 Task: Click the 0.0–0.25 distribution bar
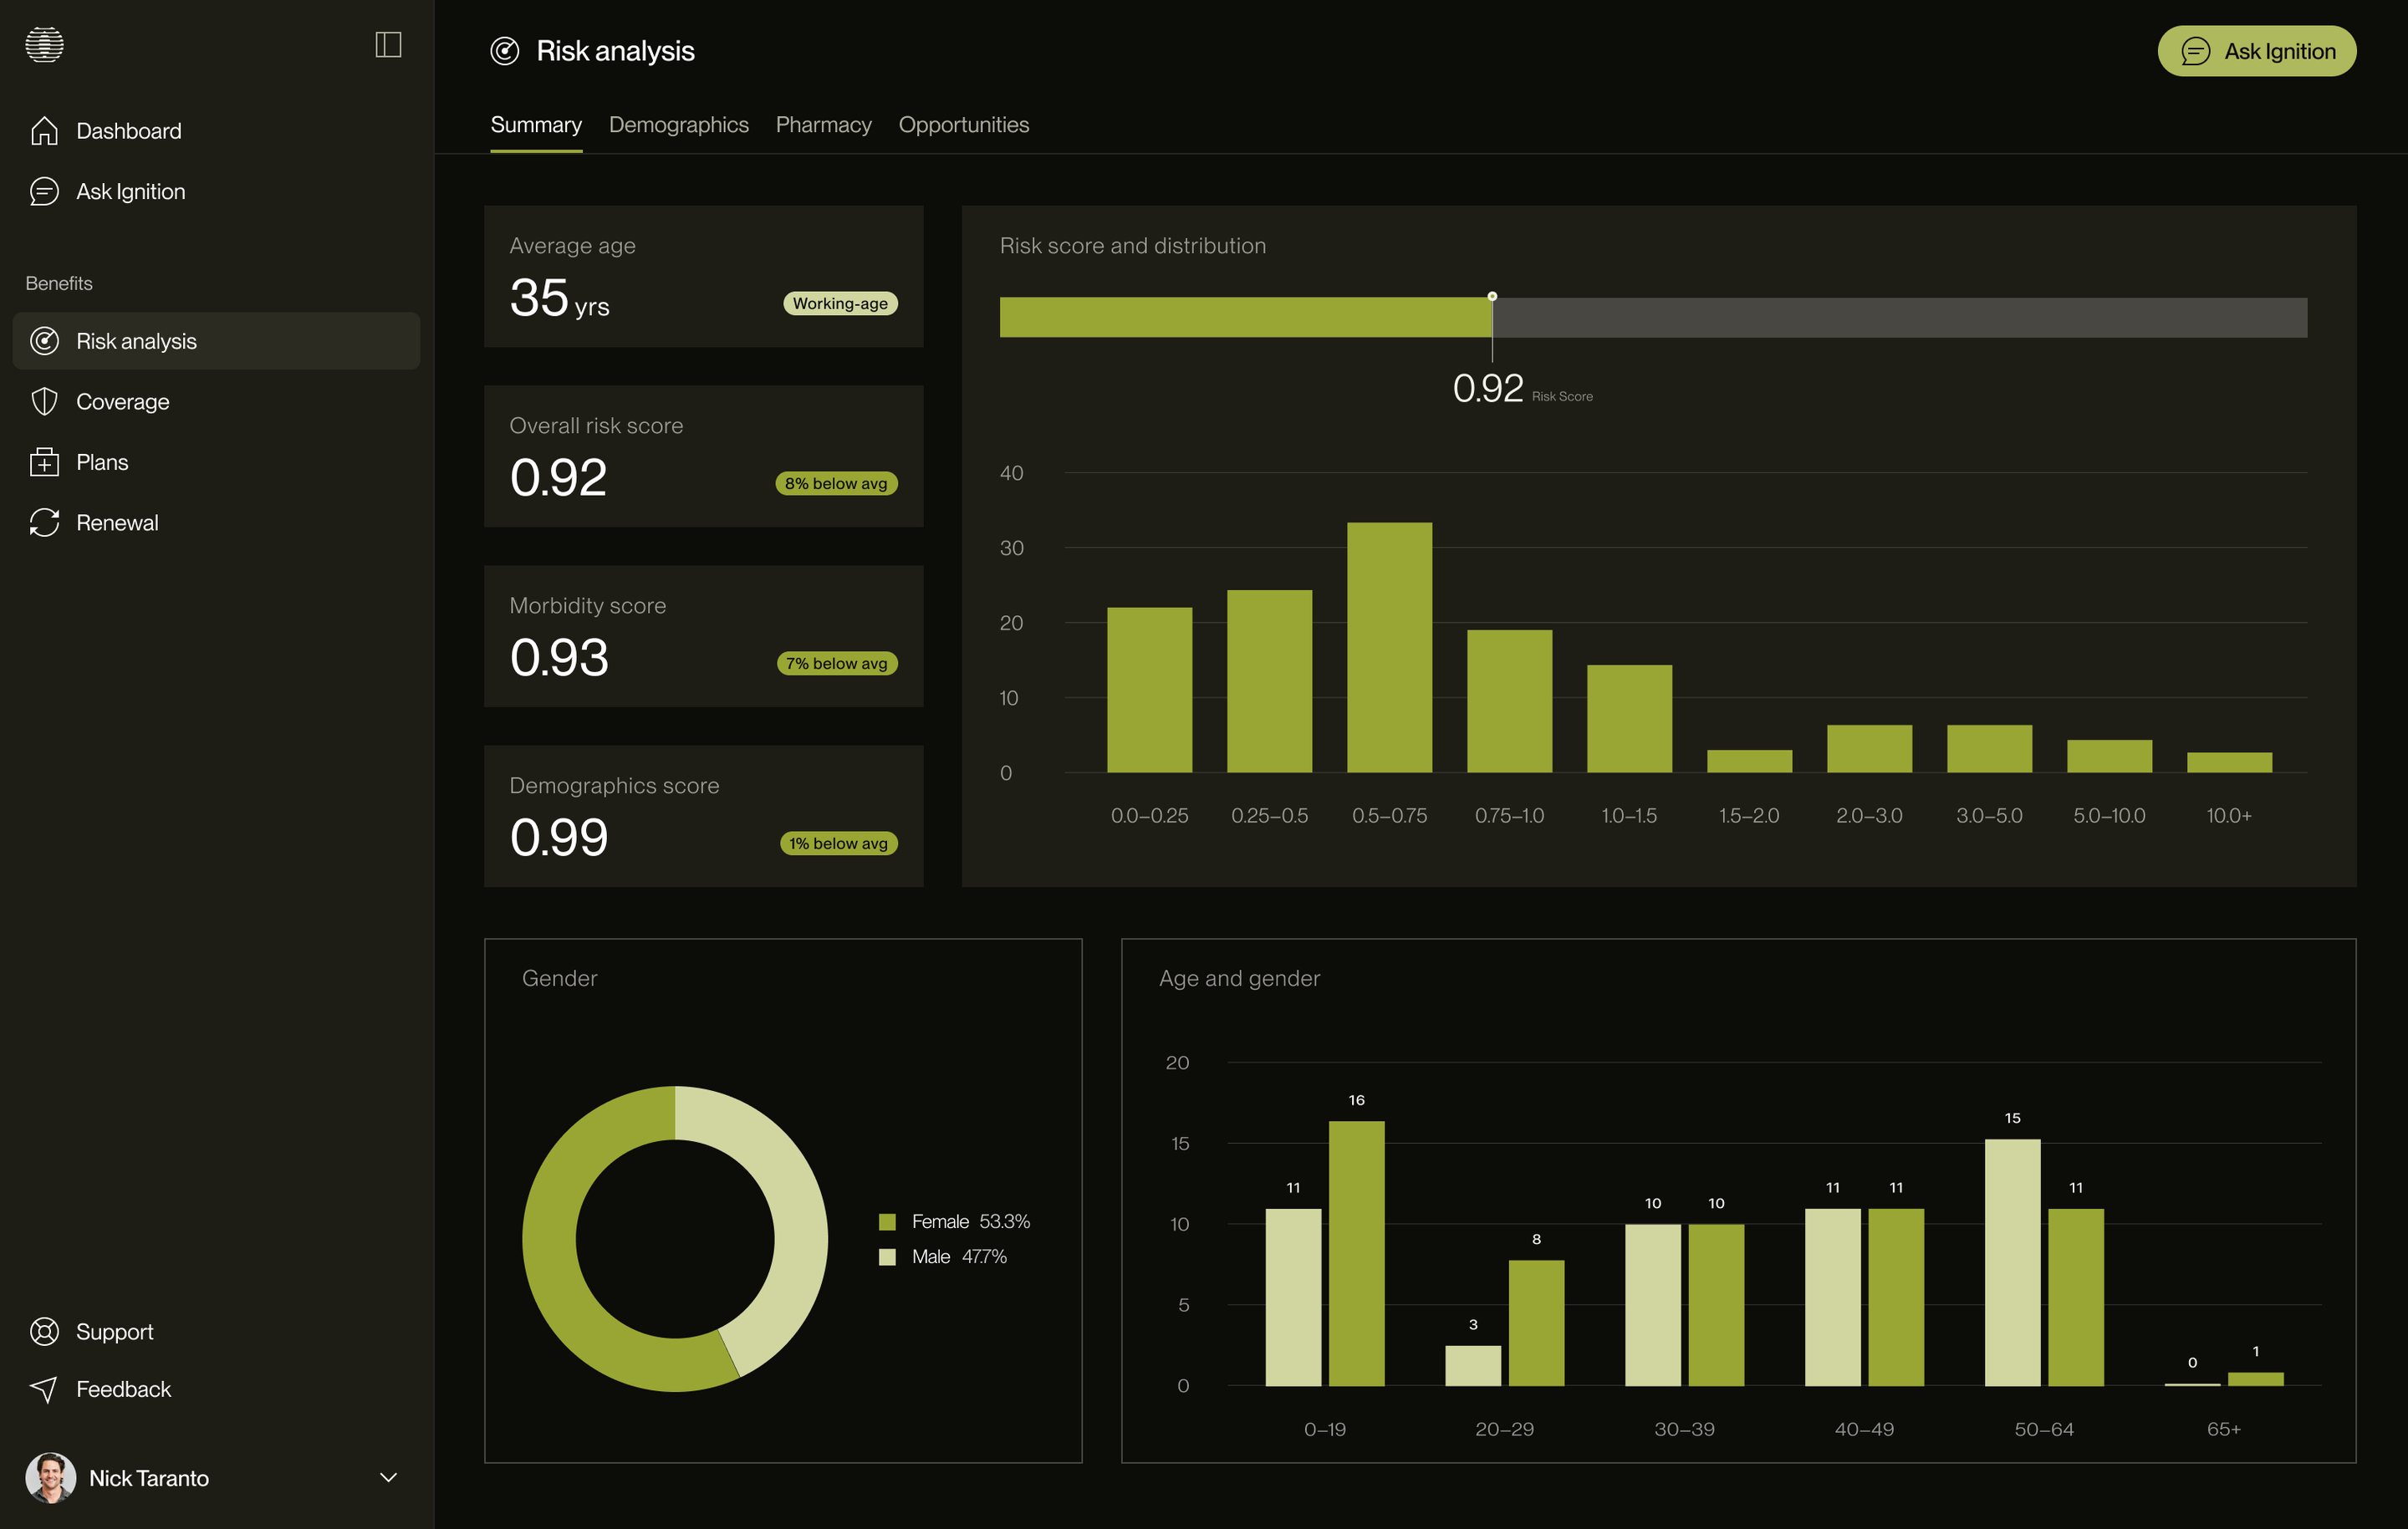tap(1149, 690)
